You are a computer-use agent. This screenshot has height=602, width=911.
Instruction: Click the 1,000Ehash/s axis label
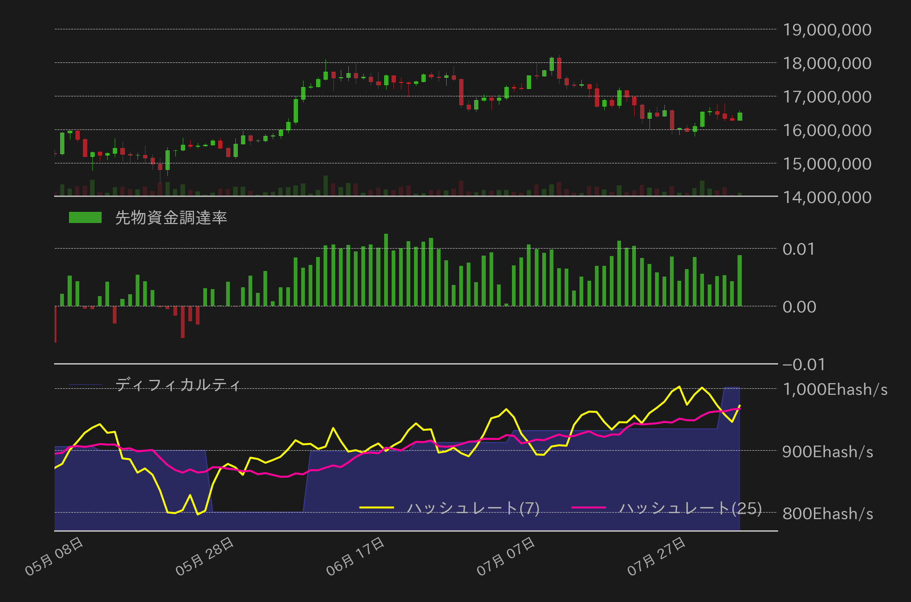835,389
